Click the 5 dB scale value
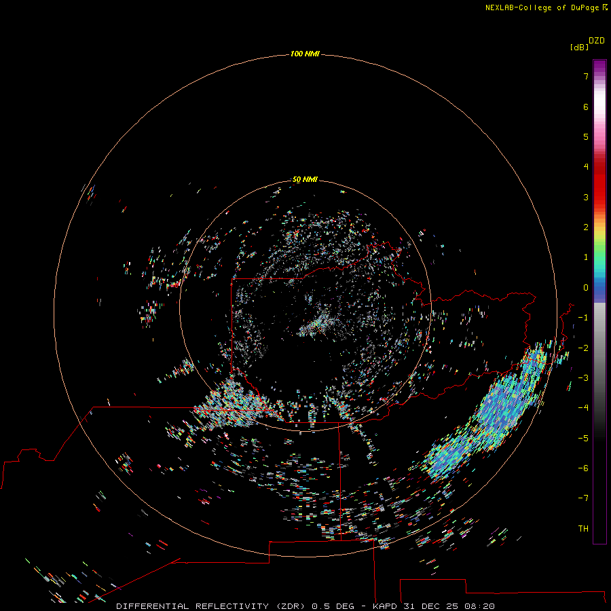The image size is (611, 611). pos(586,136)
